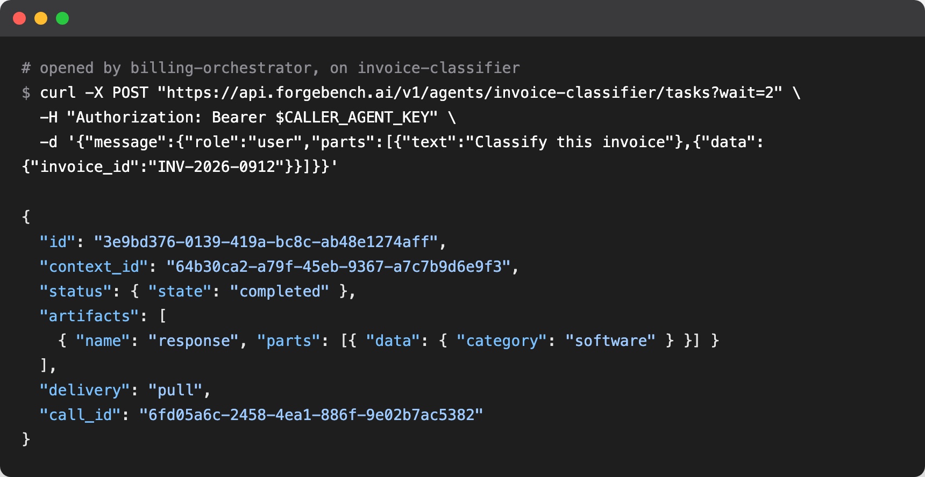Click the "Classify this invoice" text

click(571, 142)
